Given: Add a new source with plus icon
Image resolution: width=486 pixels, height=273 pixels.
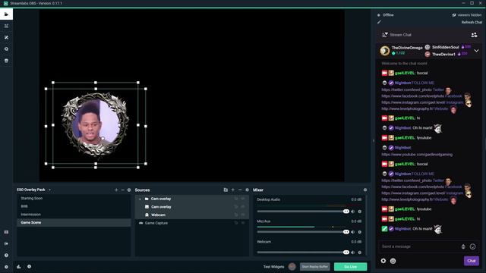Looking at the screenshot, I should [x=233, y=190].
